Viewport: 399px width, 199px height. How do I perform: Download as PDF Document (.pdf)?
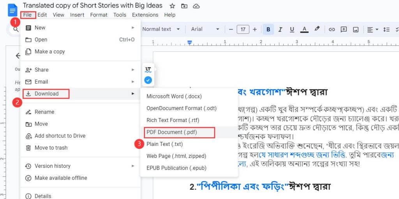(189, 132)
